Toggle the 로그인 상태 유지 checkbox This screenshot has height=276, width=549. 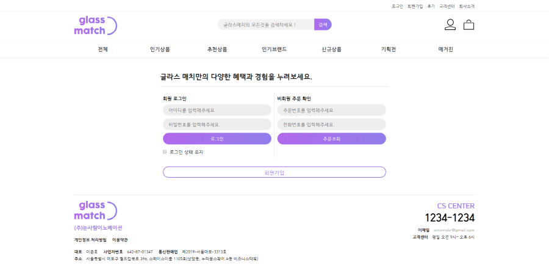coord(165,152)
